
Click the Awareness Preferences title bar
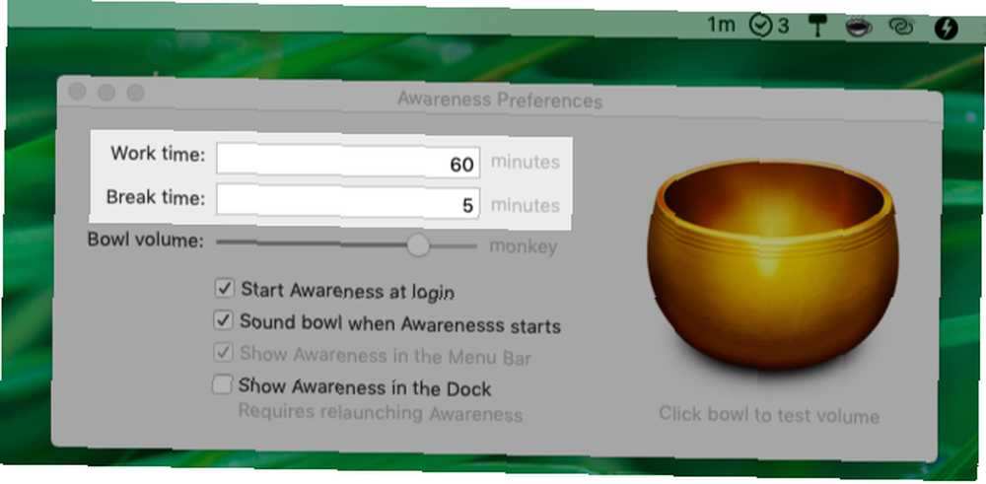point(500,100)
